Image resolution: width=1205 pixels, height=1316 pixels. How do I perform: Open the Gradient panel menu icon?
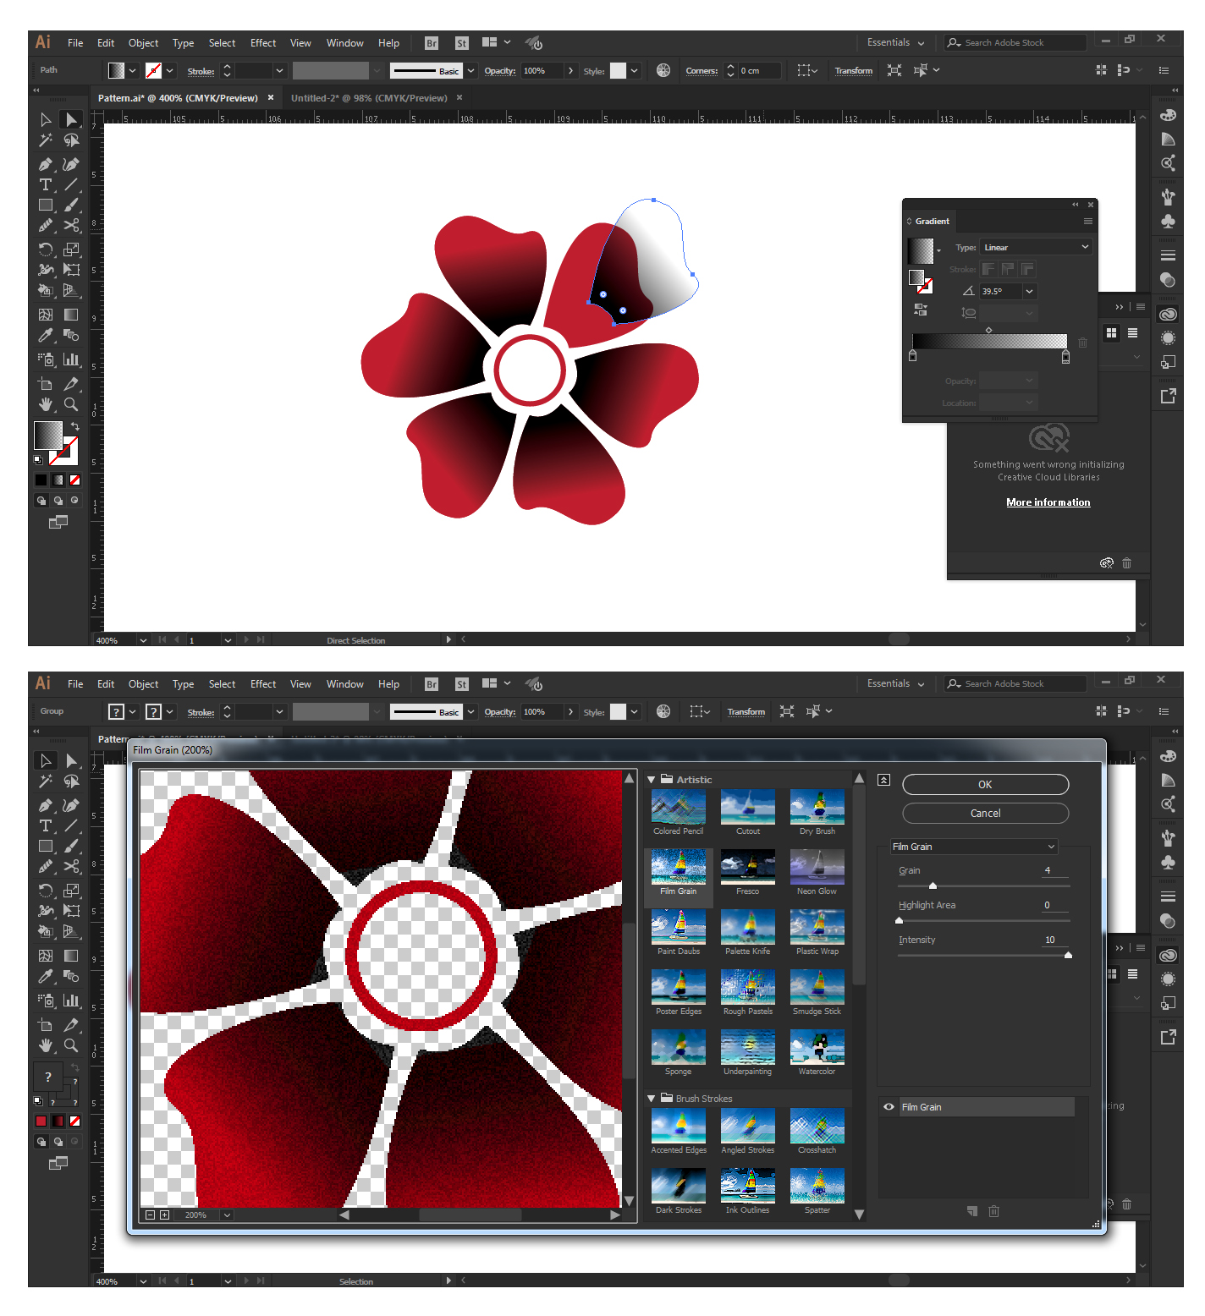1088,222
